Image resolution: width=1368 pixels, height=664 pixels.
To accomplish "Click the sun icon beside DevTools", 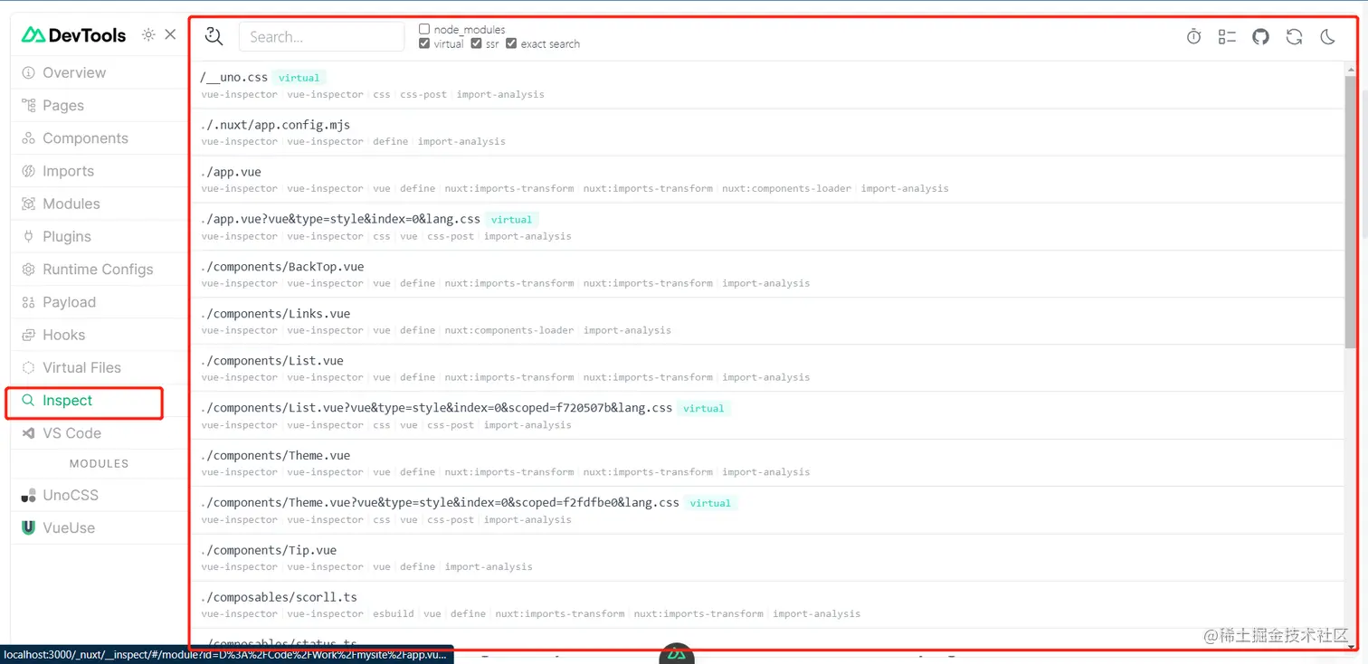I will (148, 35).
